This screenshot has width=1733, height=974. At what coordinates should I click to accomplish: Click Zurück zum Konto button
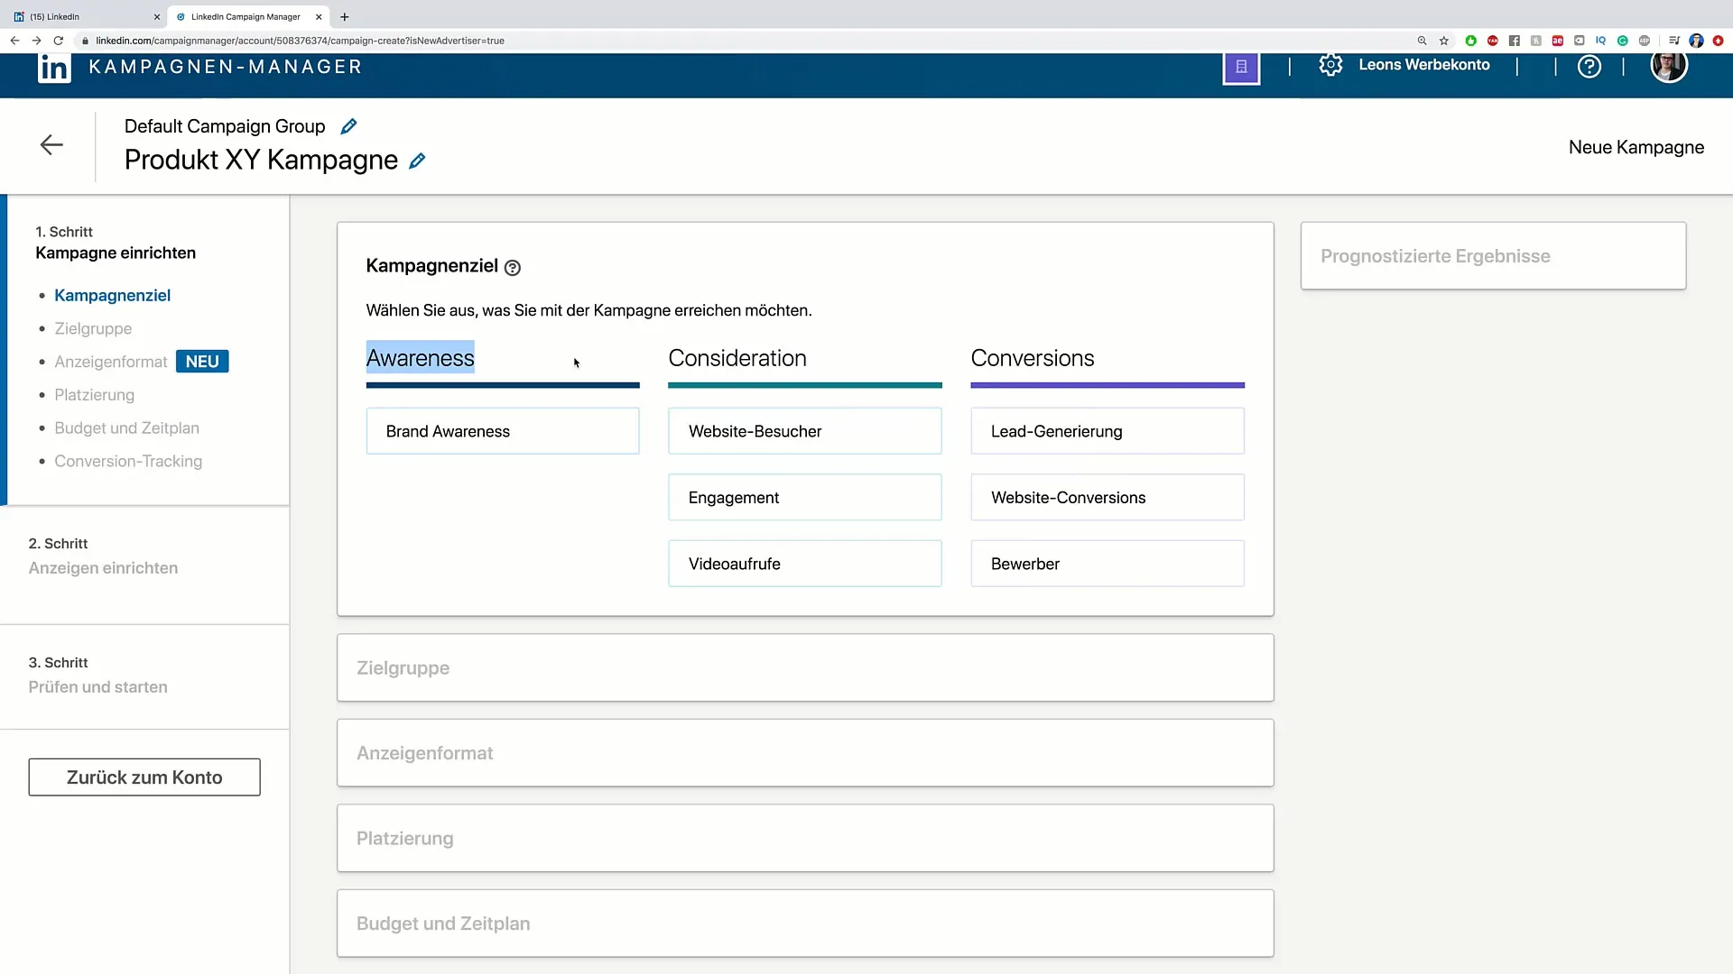click(x=144, y=777)
